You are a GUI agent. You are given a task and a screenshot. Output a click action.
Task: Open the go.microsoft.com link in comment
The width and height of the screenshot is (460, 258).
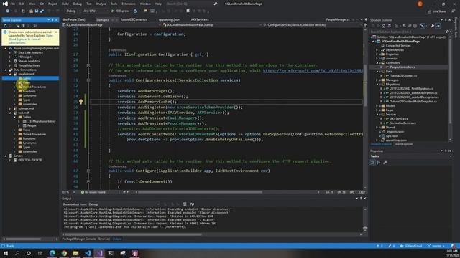tap(313, 71)
